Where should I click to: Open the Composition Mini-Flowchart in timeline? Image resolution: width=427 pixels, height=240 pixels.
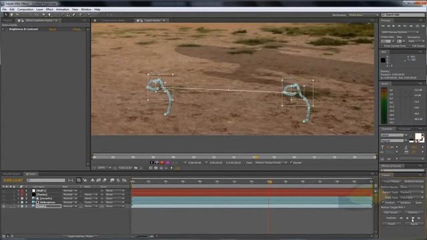(x=71, y=180)
